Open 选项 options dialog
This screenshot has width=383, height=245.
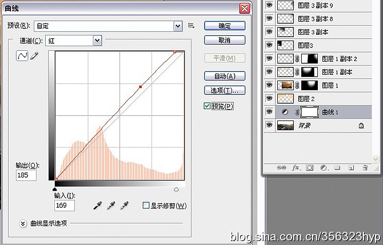pyautogui.click(x=225, y=91)
